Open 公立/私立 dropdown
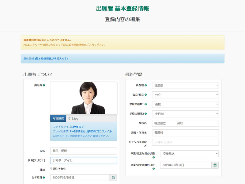 tap(185, 95)
